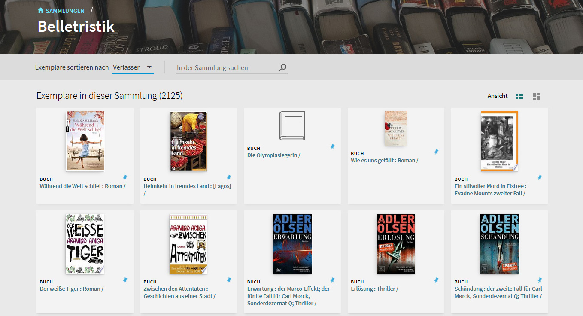Open title Erlösung : Thriller
Viewport: 583px width, 316px height.
pyautogui.click(x=374, y=289)
